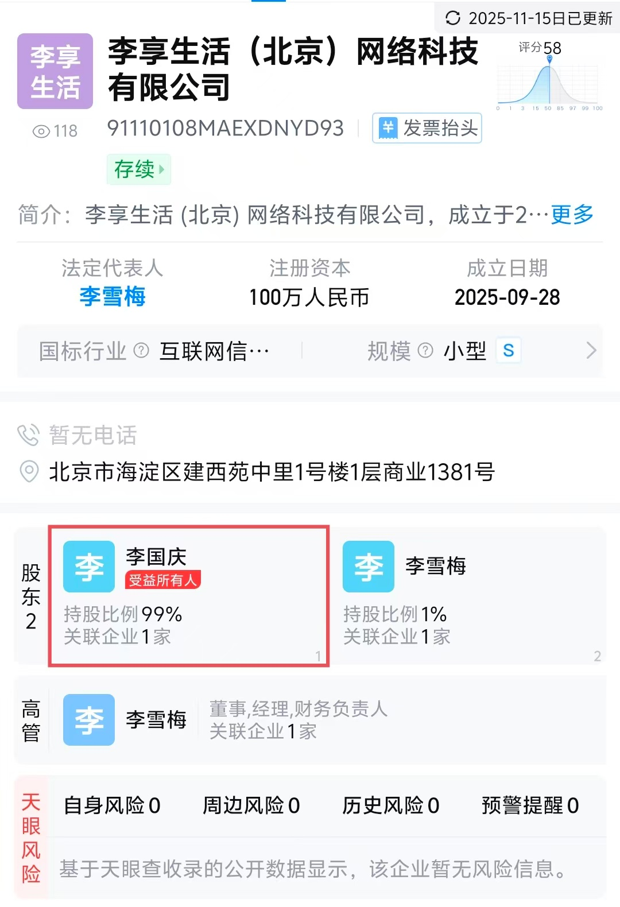Open the 发票抬头 invoice header button
The height and width of the screenshot is (907, 620).
coord(427,128)
